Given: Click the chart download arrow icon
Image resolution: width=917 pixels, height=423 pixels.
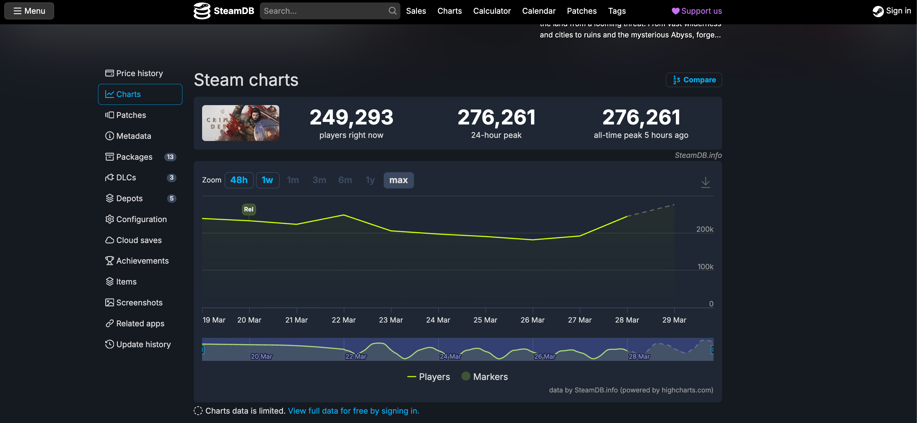Looking at the screenshot, I should (x=705, y=182).
